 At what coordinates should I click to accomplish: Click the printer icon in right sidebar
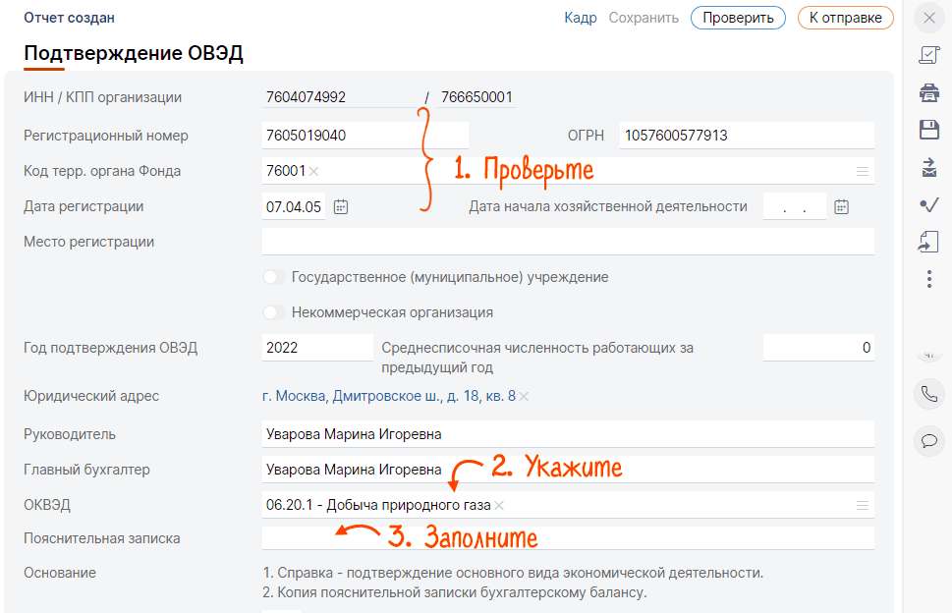(x=928, y=92)
